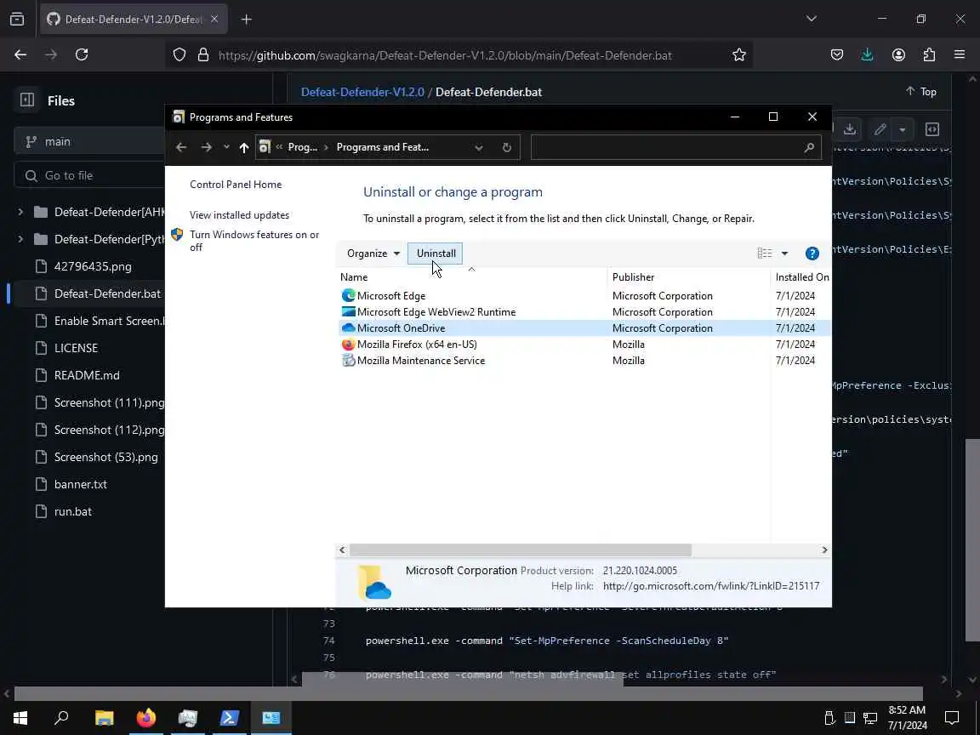Image resolution: width=980 pixels, height=735 pixels.
Task: Click the program list scroll right arrow
Action: pyautogui.click(x=824, y=550)
